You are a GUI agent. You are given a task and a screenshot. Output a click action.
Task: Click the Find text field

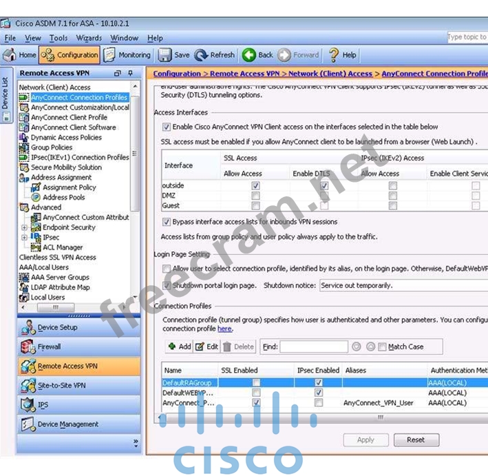coord(313,346)
